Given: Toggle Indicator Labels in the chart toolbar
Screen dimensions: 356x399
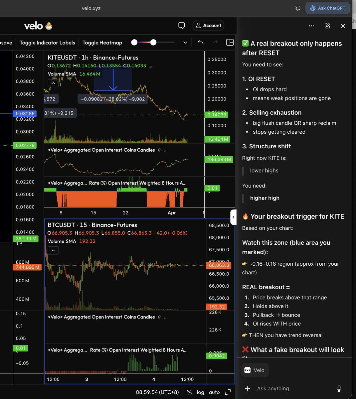Looking at the screenshot, I should 47,43.
